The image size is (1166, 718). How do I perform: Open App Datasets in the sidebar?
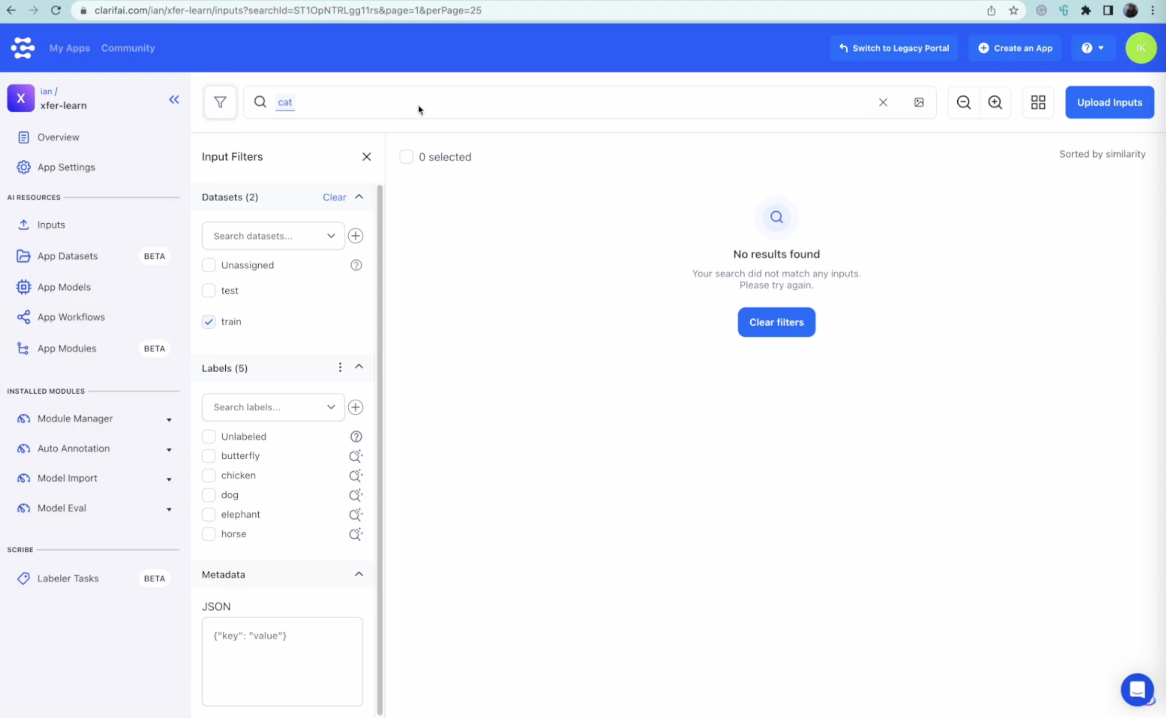point(67,256)
